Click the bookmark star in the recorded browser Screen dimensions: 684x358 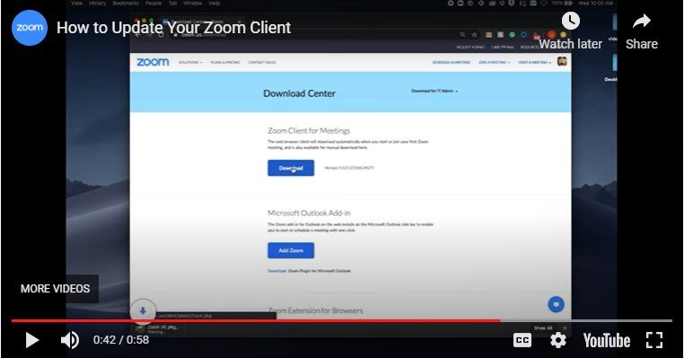(x=474, y=34)
